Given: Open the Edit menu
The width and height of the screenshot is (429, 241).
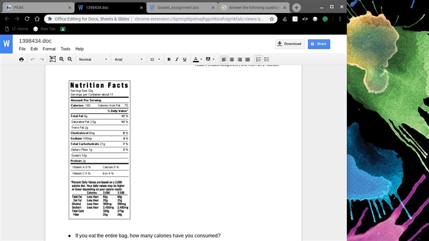Looking at the screenshot, I should (34, 49).
